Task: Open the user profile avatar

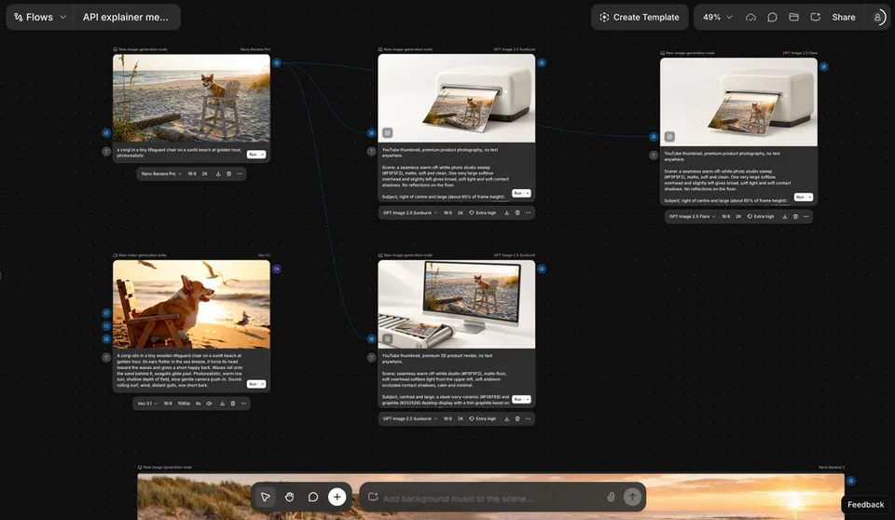Action: pyautogui.click(x=878, y=17)
